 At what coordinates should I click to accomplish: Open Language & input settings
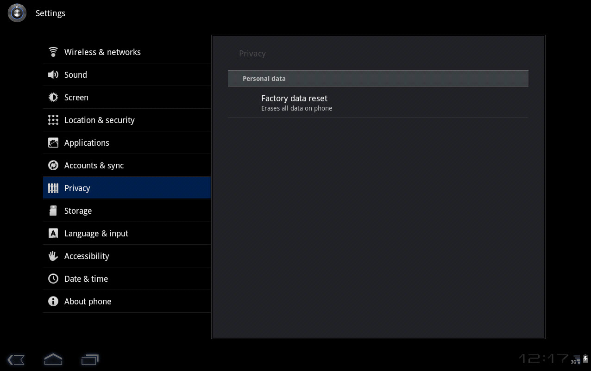[96, 233]
